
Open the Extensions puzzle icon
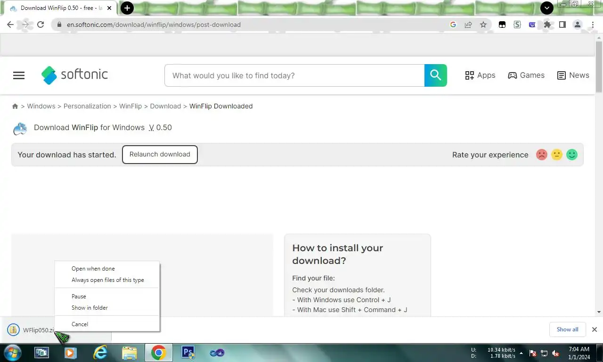[547, 25]
